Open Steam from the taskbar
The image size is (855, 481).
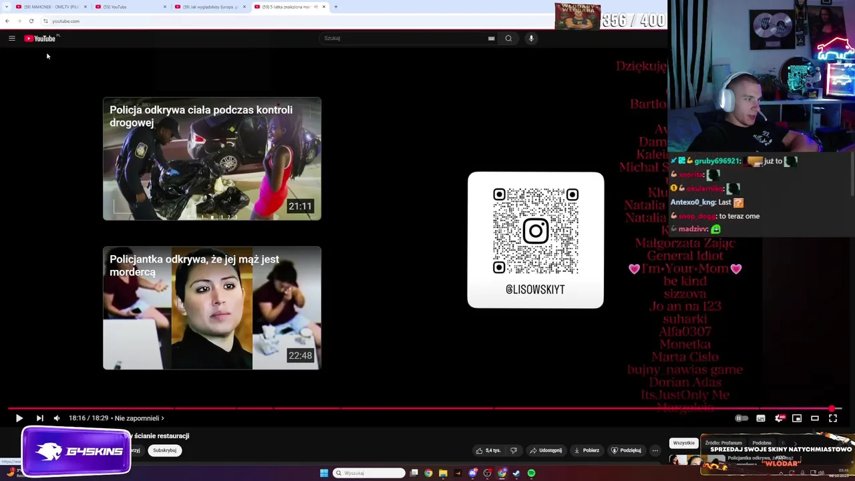point(516,473)
